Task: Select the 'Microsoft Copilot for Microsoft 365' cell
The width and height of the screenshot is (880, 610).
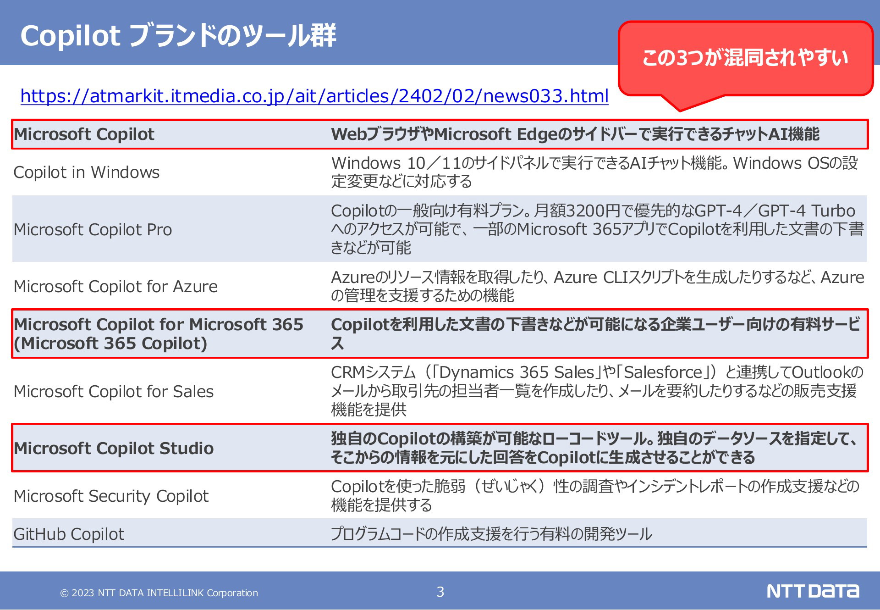Action: click(x=159, y=334)
